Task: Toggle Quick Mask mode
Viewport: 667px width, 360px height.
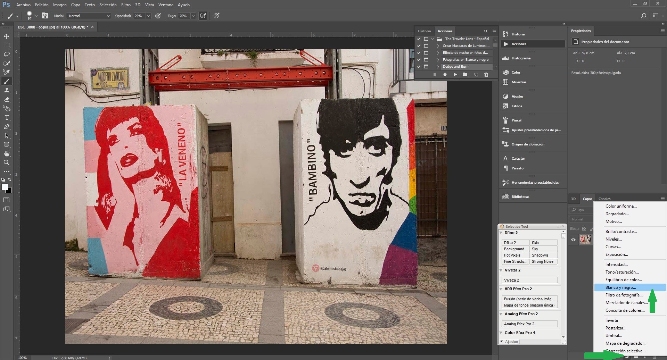Action: 7,200
